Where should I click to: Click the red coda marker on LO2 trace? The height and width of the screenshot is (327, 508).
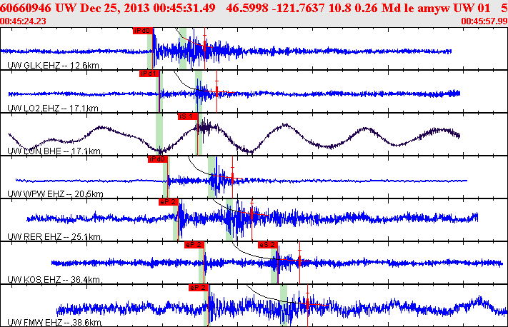click(216, 91)
